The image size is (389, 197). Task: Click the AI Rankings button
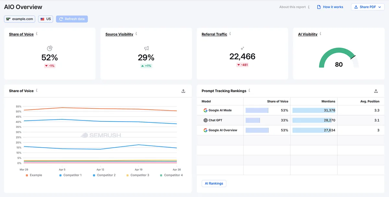[214, 183]
